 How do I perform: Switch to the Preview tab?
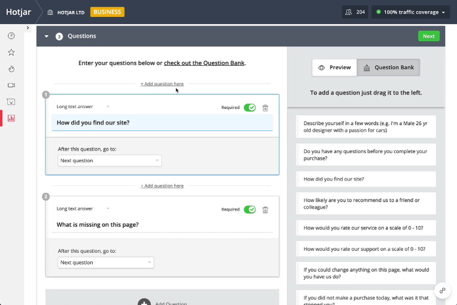coord(334,68)
